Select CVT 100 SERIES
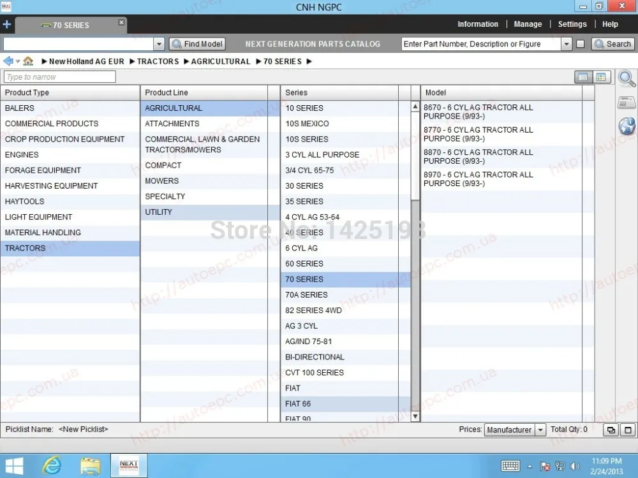This screenshot has height=478, width=638. coord(345,373)
